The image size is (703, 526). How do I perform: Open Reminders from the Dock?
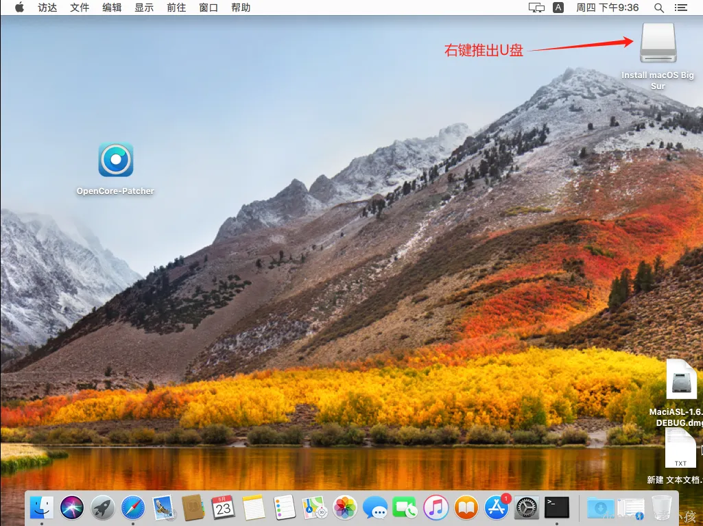[x=284, y=507]
